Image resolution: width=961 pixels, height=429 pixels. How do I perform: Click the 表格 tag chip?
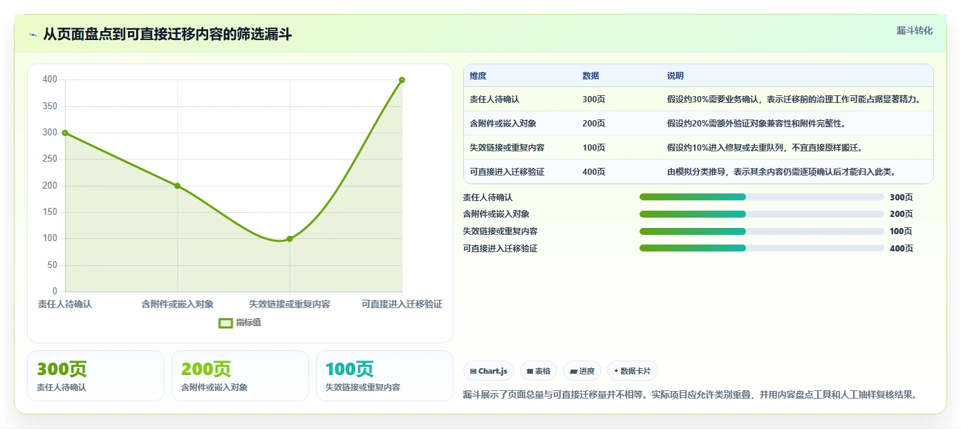point(538,371)
